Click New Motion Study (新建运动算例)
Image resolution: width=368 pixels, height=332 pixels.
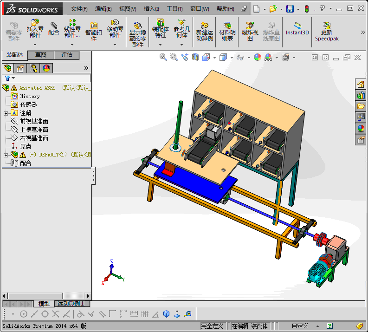[x=204, y=32]
